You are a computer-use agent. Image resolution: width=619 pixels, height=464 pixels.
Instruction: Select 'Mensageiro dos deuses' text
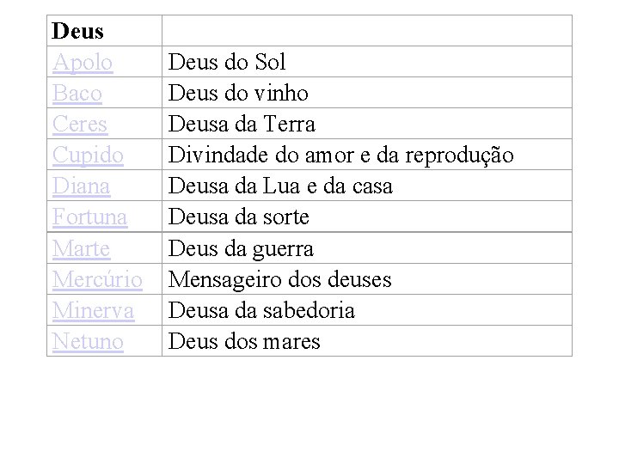click(279, 278)
